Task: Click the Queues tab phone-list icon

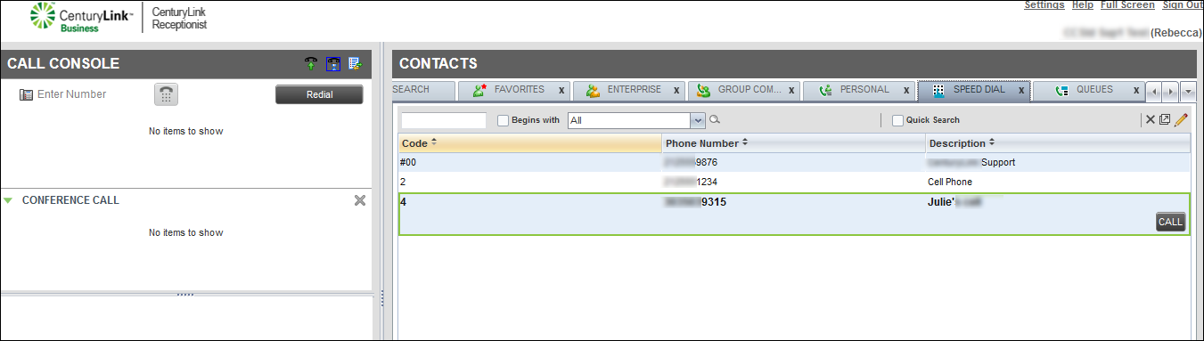Action: pos(1061,90)
